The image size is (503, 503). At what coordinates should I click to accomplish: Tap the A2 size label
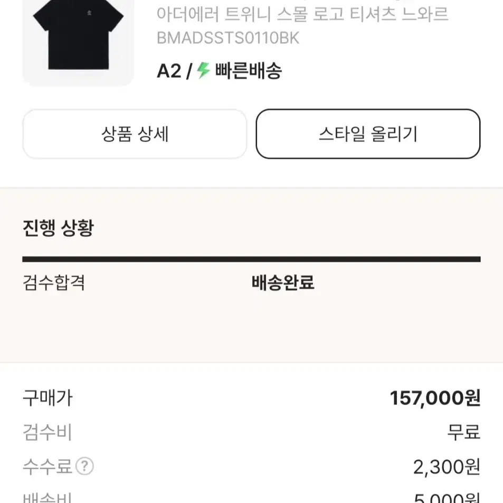[169, 71]
